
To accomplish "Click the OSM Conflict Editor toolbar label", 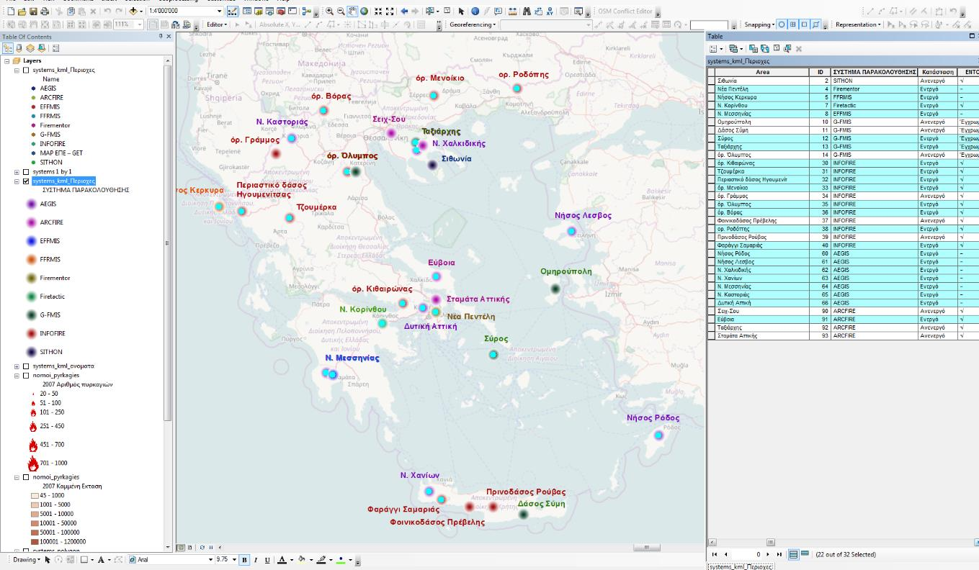I will coord(625,12).
